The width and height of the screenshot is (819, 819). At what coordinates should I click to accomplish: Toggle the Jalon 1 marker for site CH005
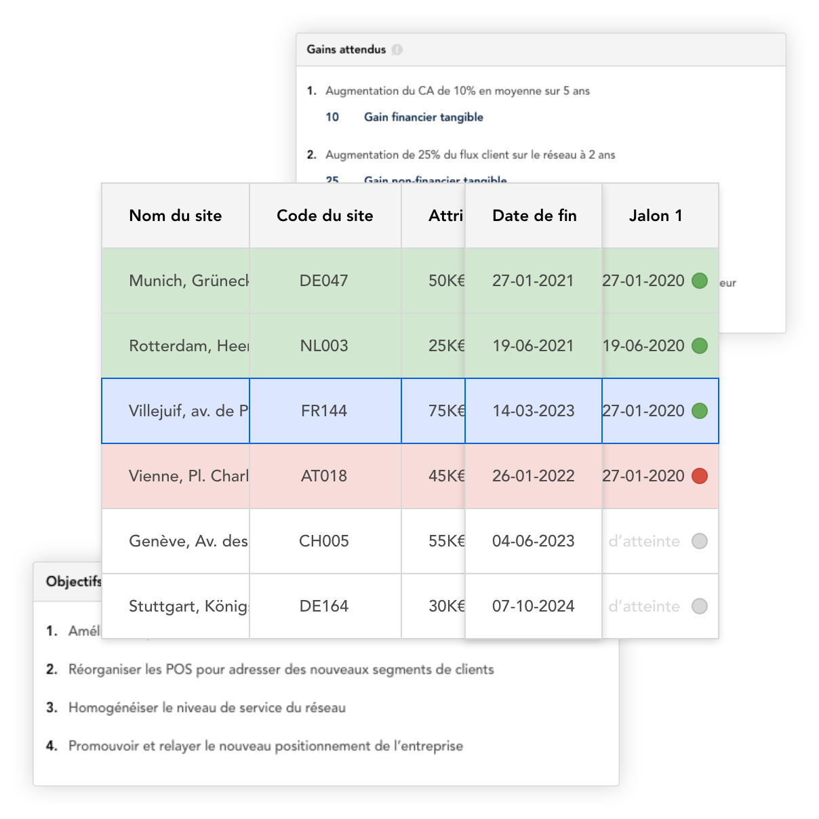point(700,541)
